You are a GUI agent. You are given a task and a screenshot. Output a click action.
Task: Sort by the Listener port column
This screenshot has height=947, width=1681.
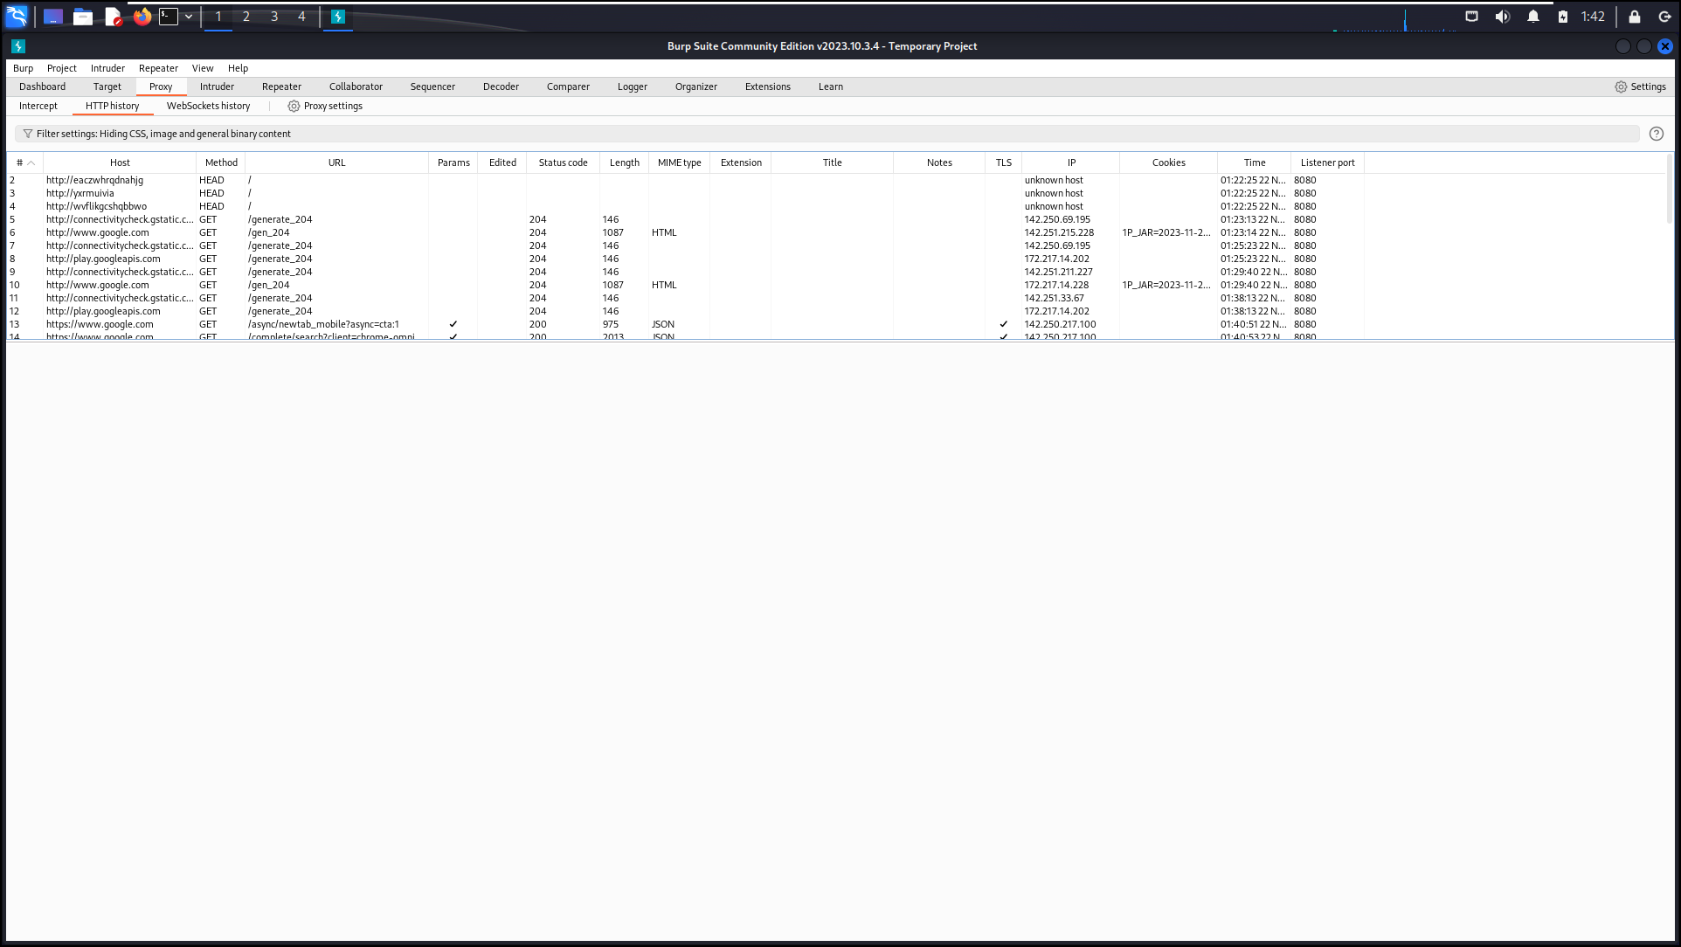click(1327, 162)
